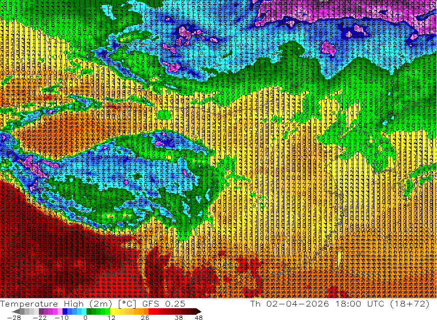The height and width of the screenshot is (320, 437).
Task: Click the 'Th 02-04-2026 18:00 UTC (18+72)' timestamp
Action: [340, 303]
